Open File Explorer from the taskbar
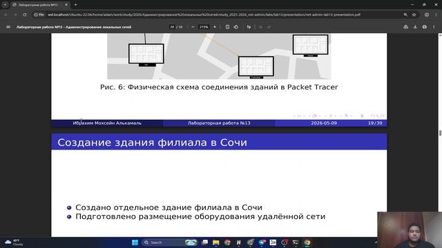 pos(216,242)
